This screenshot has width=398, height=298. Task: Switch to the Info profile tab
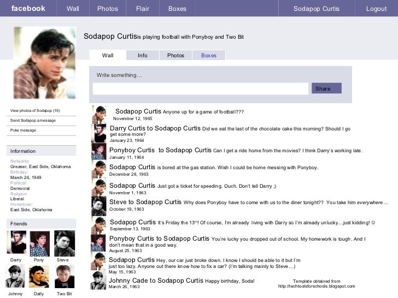143,55
